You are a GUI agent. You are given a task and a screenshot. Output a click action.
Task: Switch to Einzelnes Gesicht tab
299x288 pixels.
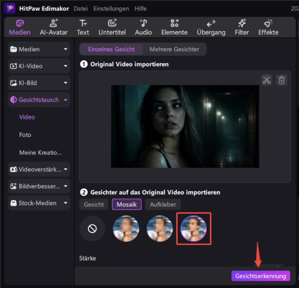[111, 49]
